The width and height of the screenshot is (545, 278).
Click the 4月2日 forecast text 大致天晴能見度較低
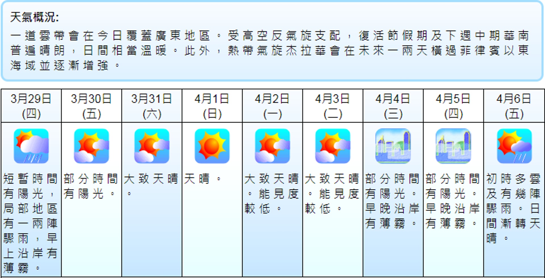point(272,194)
